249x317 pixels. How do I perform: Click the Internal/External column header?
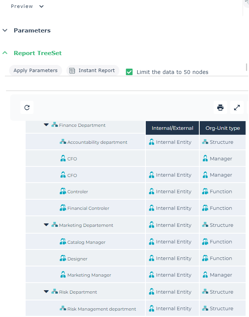[172, 128]
